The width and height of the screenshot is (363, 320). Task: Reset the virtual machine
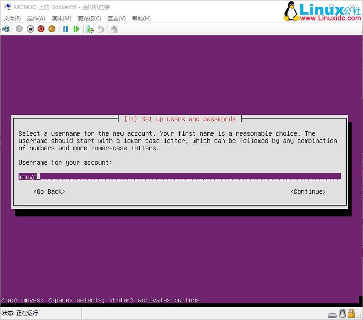(77, 29)
